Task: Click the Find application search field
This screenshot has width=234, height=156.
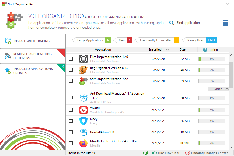Action: click(x=198, y=23)
